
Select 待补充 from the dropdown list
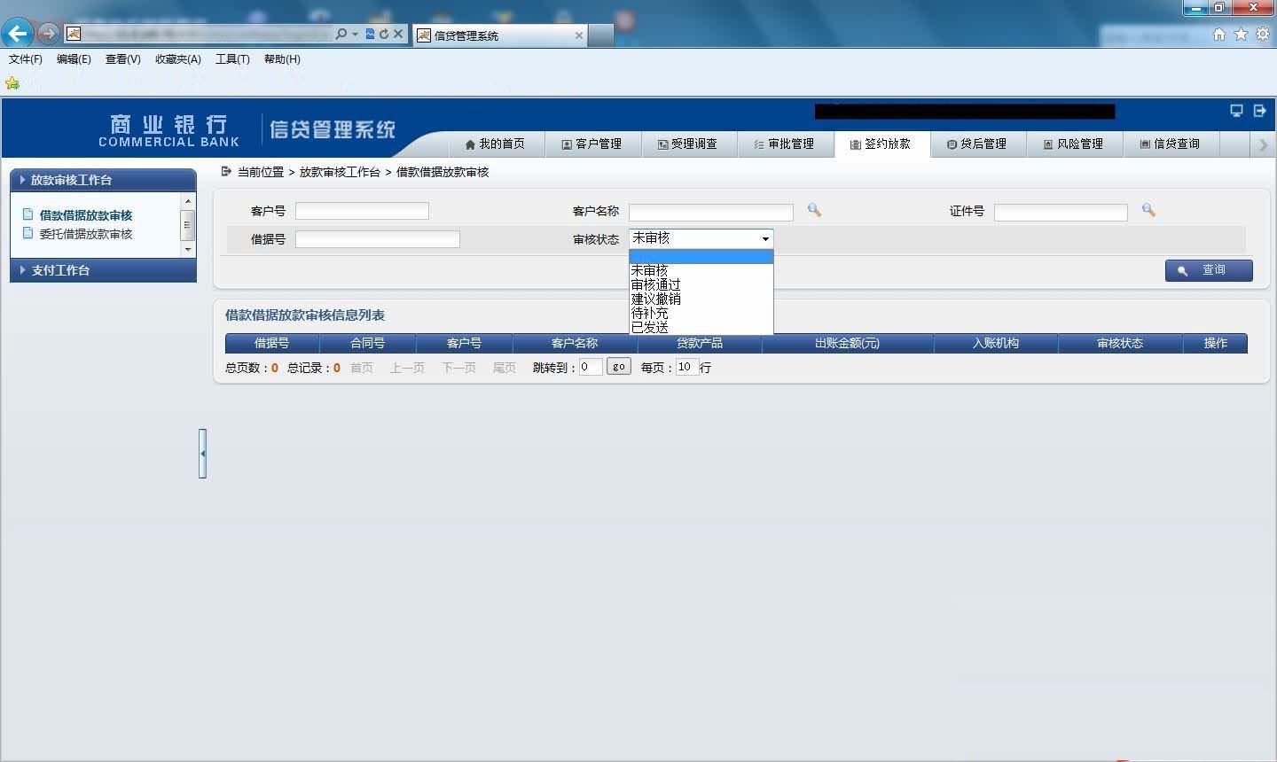tap(701, 313)
